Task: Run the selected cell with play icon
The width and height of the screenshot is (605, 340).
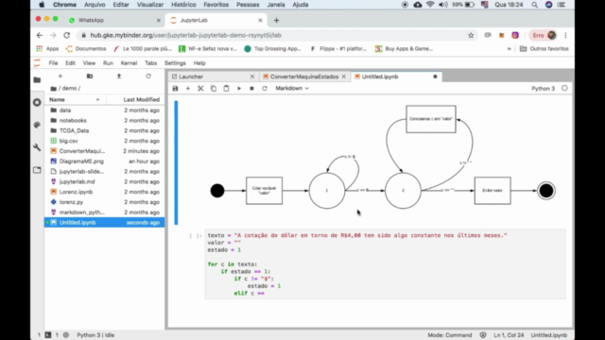Action: click(x=239, y=88)
